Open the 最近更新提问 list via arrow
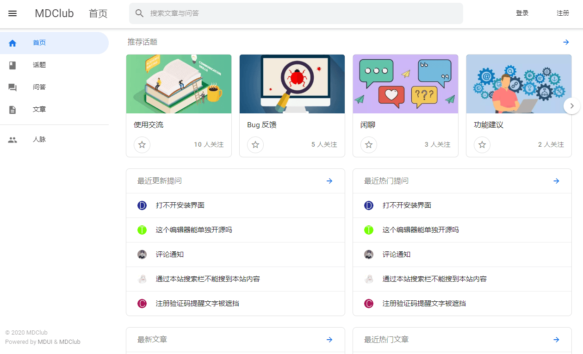Viewport: 583px width, 354px height. pos(329,181)
